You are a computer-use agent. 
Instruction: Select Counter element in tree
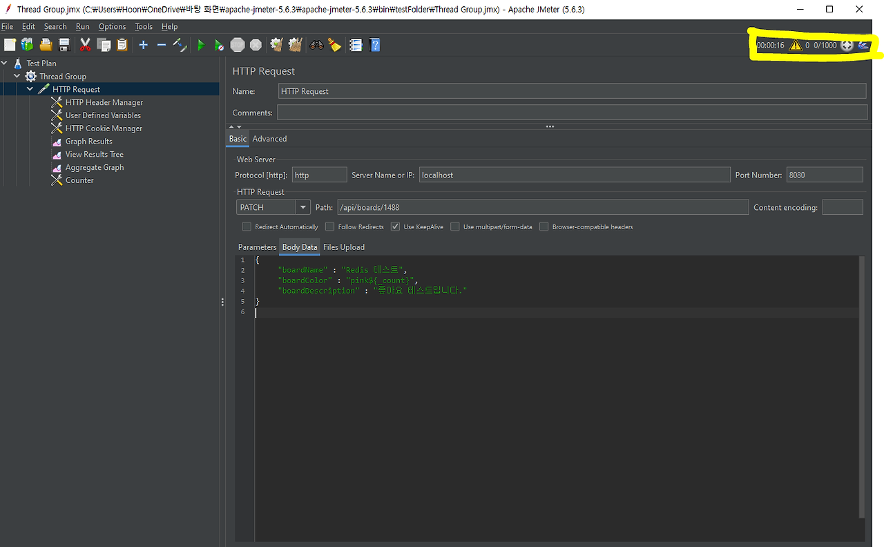pos(79,180)
